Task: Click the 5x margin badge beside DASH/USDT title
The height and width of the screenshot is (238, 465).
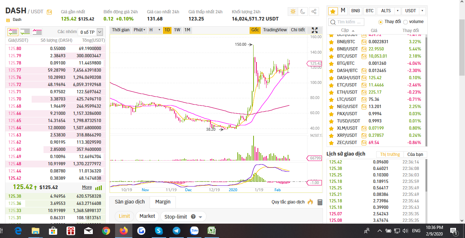Action: (x=49, y=12)
